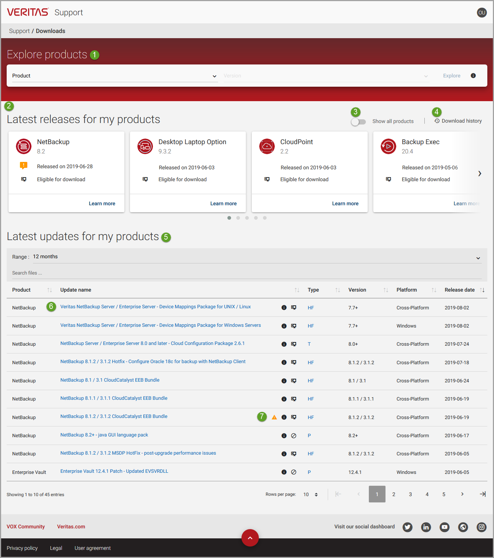Open the globe website icon in footer

(x=463, y=527)
